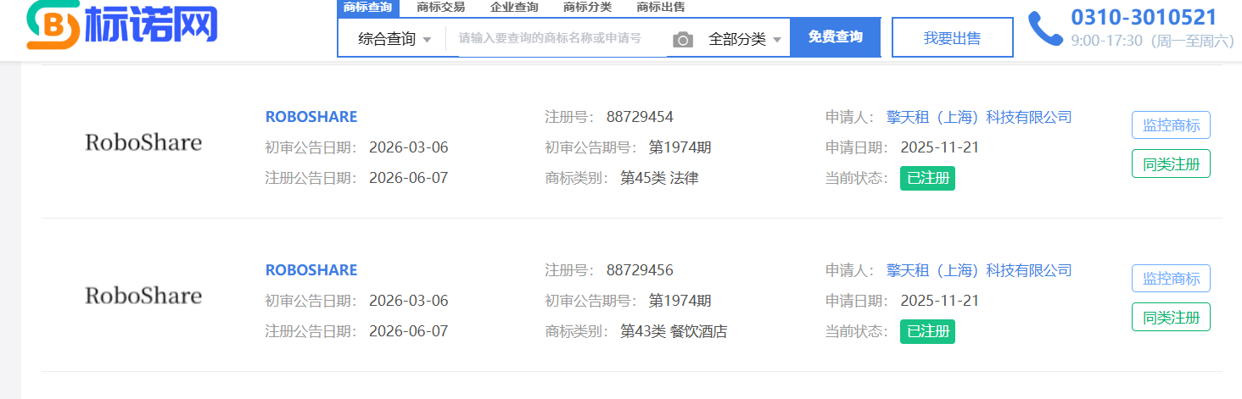Open applicant link in the 88729456 record
Screen dimensions: 1242x399
click(x=979, y=270)
